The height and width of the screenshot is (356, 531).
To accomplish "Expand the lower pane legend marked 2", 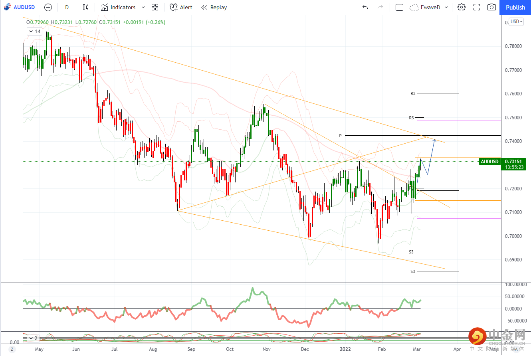I will coord(33,338).
